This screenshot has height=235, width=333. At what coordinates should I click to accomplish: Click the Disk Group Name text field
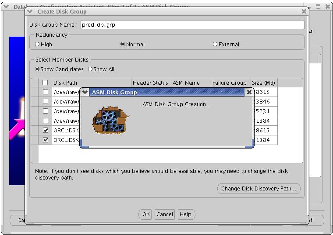[192, 25]
